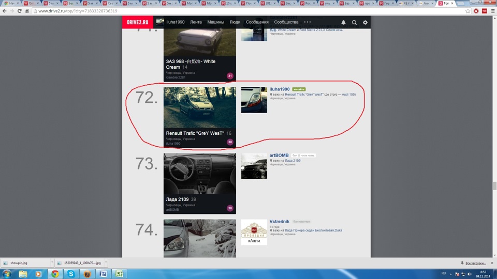Open Vstre4nik user avatar

[x=254, y=232]
